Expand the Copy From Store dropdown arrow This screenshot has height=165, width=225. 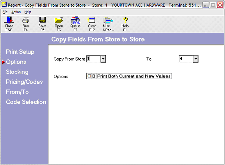[x=103, y=59]
